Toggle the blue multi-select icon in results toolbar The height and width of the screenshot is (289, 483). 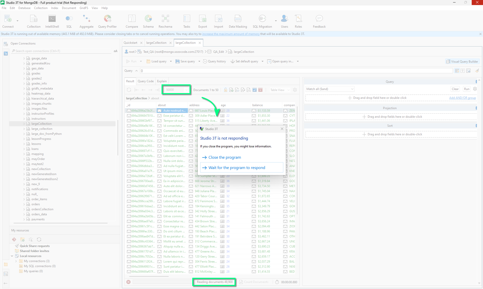[255, 90]
